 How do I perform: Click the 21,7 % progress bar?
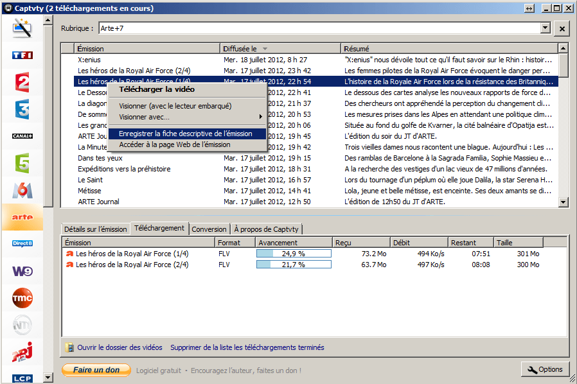(x=294, y=265)
